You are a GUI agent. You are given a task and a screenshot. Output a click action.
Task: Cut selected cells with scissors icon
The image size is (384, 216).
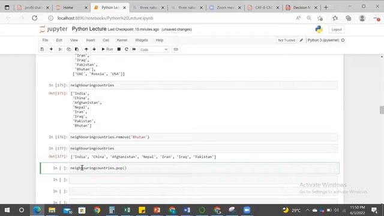(60, 49)
